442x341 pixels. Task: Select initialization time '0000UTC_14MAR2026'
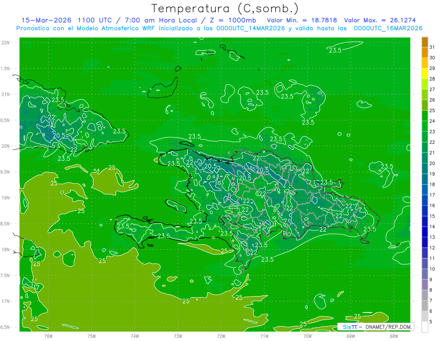250,28
